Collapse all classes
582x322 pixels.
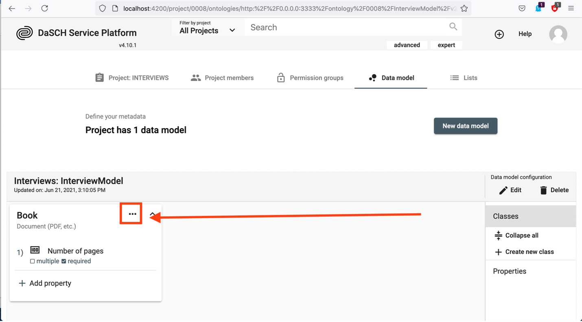click(x=516, y=235)
